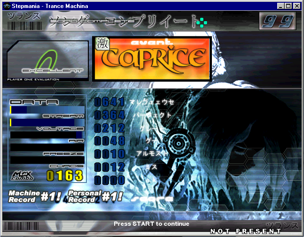Image resolution: width=304 pixels, height=237 pixels.
Task: Click the Voltage data bar
Action: point(47,122)
